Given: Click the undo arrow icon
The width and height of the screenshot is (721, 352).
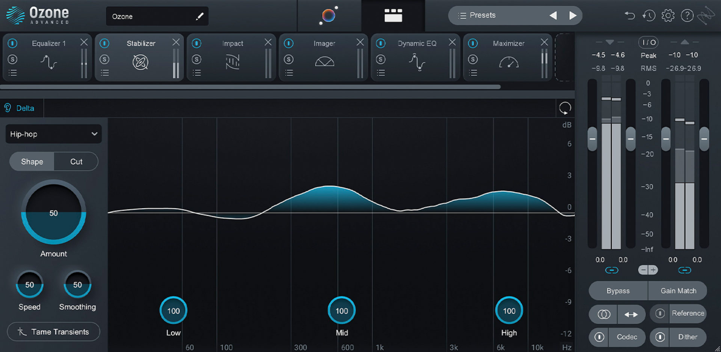Looking at the screenshot, I should point(630,15).
